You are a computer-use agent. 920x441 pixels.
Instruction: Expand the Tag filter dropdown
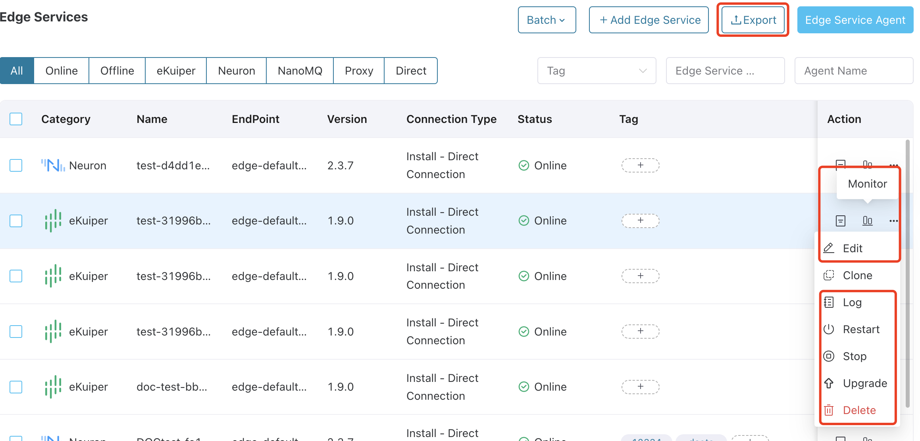pyautogui.click(x=597, y=71)
